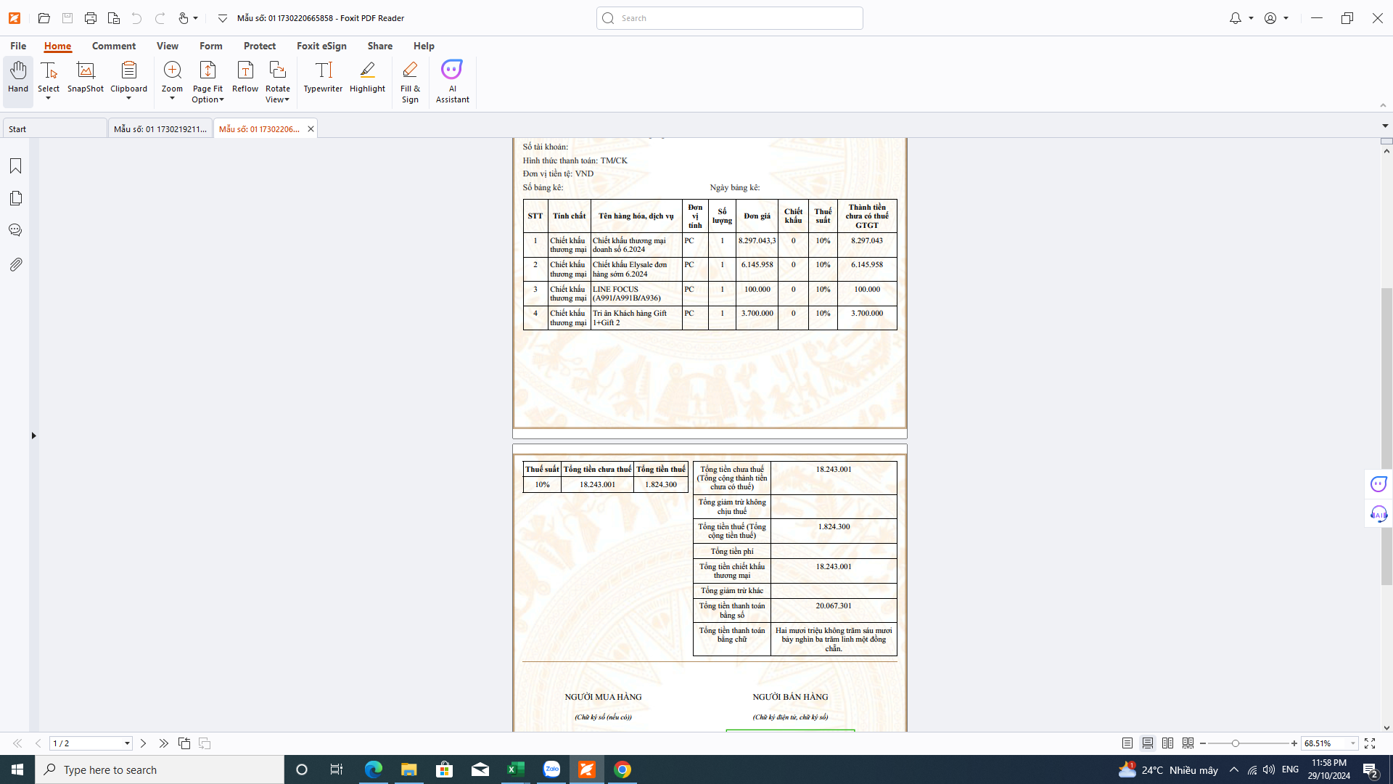1393x784 pixels.
Task: Collapse the ribbon chevron
Action: (x=1383, y=106)
